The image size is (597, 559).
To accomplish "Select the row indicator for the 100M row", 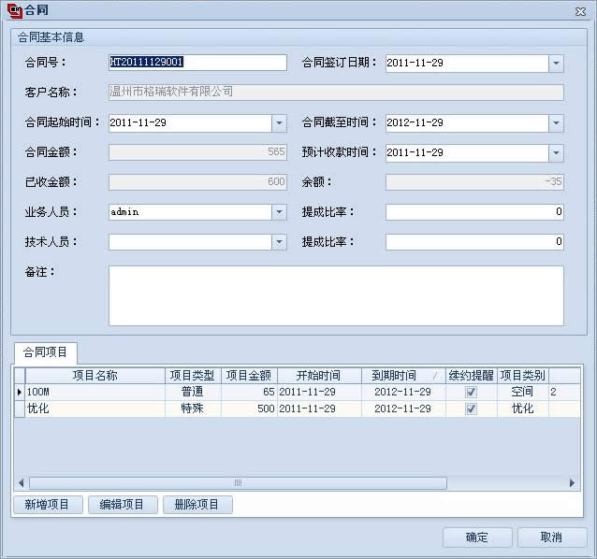I will (20, 393).
